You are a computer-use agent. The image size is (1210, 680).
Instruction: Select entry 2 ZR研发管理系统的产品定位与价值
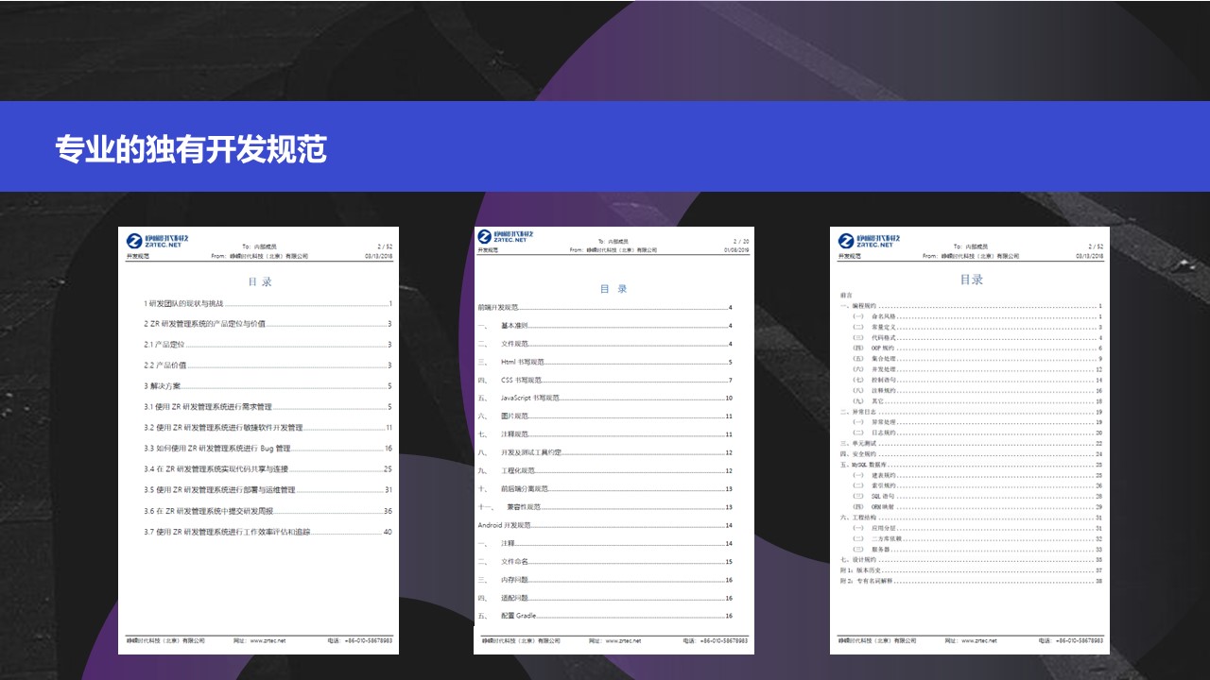click(x=268, y=324)
